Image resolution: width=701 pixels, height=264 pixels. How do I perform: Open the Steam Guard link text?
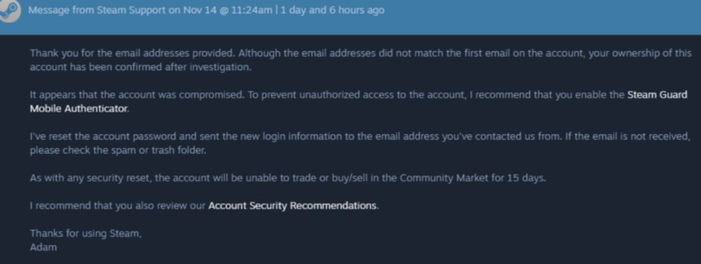click(x=657, y=95)
